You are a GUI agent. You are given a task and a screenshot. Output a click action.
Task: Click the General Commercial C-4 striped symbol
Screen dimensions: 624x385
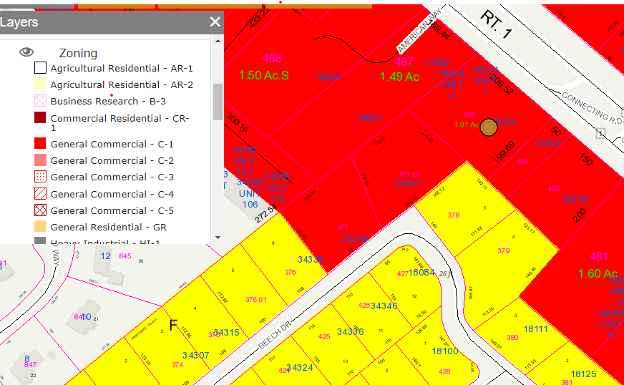pos(40,194)
